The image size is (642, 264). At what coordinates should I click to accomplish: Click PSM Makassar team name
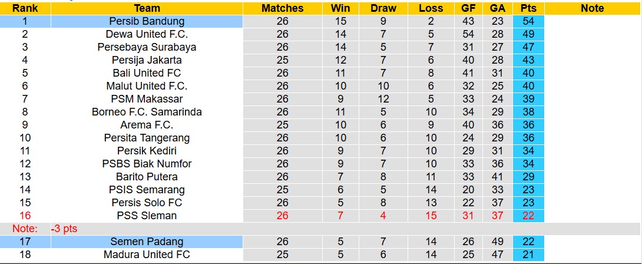coord(147,99)
